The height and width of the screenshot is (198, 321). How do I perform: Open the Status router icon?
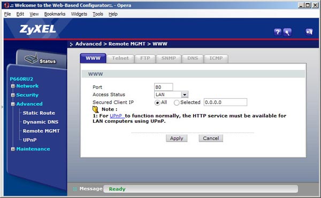pos(31,59)
